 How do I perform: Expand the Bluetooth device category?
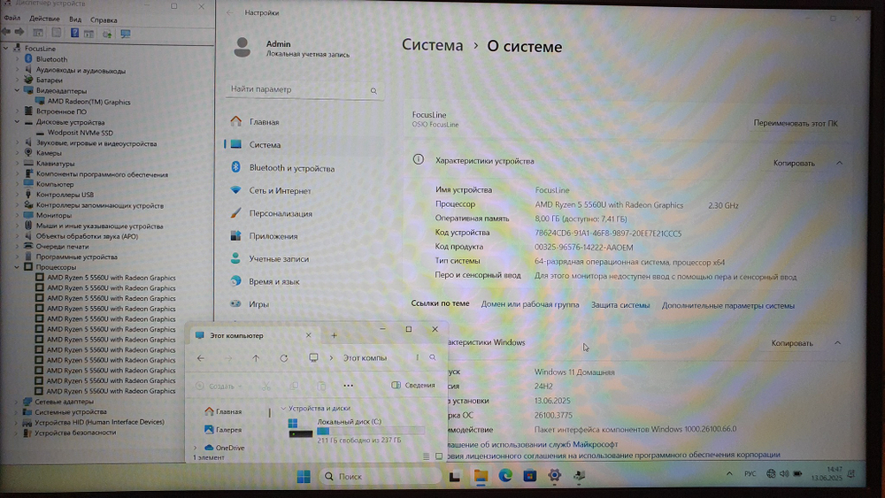(17, 58)
